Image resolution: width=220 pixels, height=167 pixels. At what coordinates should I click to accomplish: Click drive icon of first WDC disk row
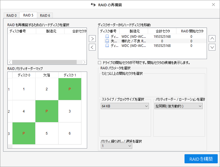point(107,36)
